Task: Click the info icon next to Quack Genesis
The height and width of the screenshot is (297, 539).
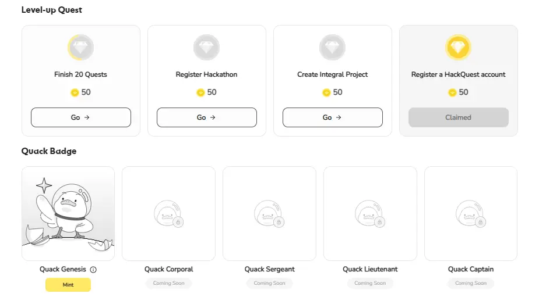Action: pyautogui.click(x=93, y=270)
